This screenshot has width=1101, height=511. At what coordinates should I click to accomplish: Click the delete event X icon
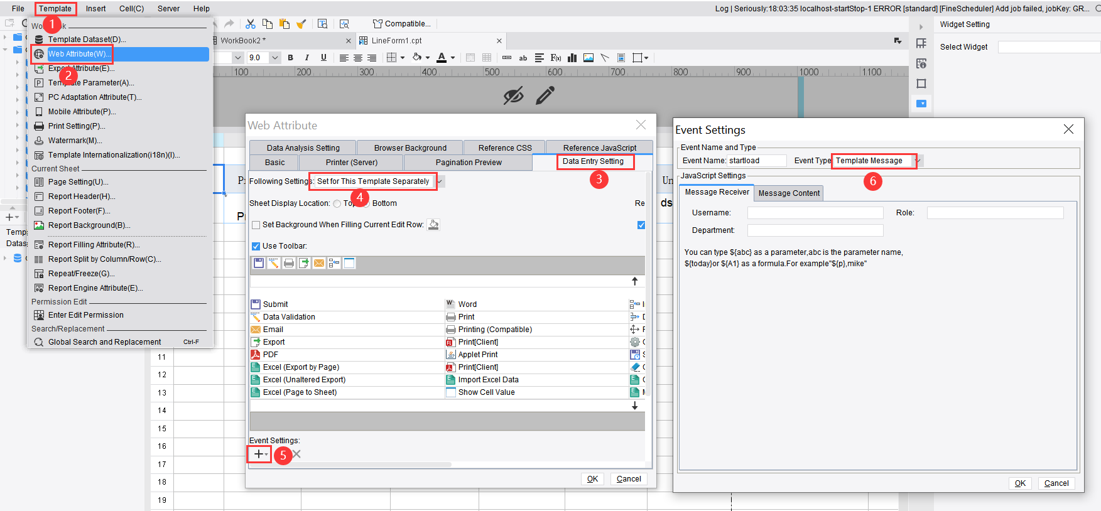pos(296,454)
